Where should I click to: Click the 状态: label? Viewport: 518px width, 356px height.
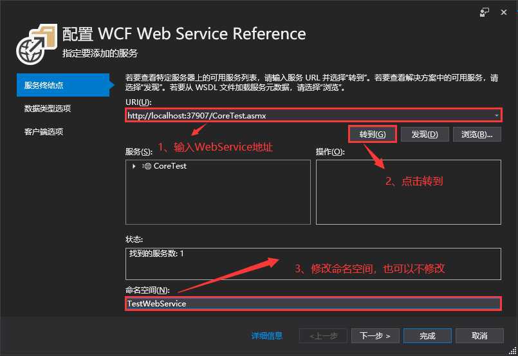[134, 239]
